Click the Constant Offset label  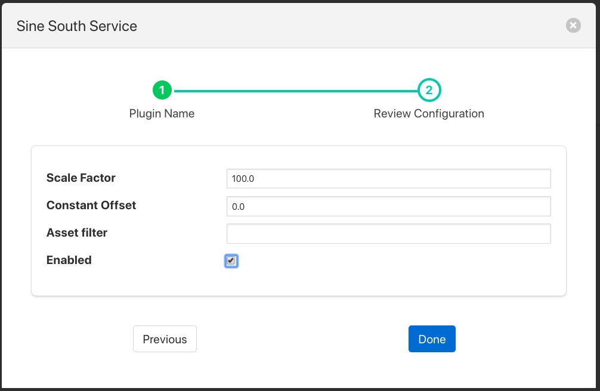[x=91, y=205]
